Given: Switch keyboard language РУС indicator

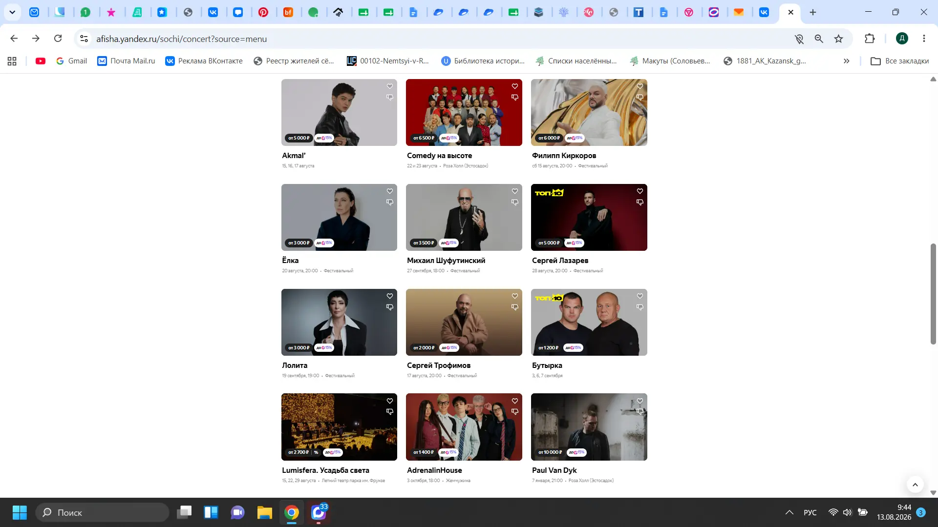Looking at the screenshot, I should pos(810,512).
